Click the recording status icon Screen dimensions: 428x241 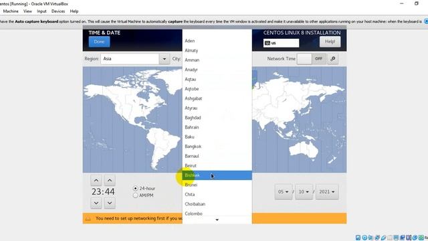coord(403,238)
